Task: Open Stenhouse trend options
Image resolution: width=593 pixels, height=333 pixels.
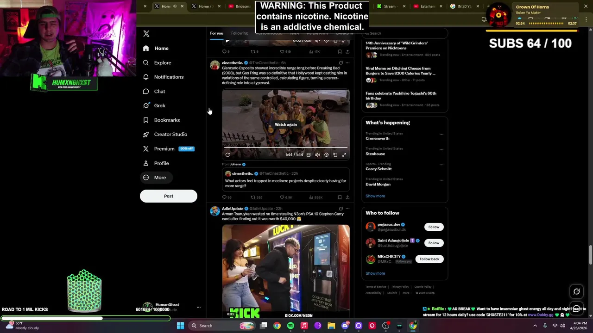Action: pos(441,149)
